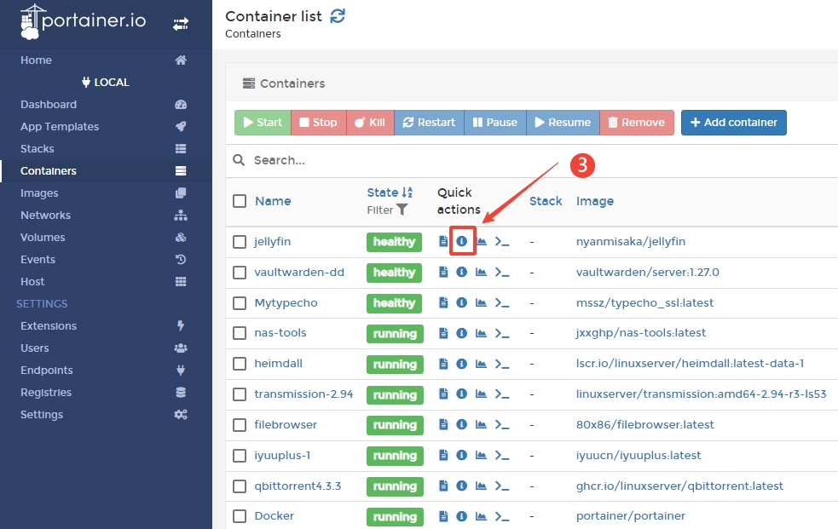Open logs icon for heimdall
The image size is (838, 529).
point(443,364)
